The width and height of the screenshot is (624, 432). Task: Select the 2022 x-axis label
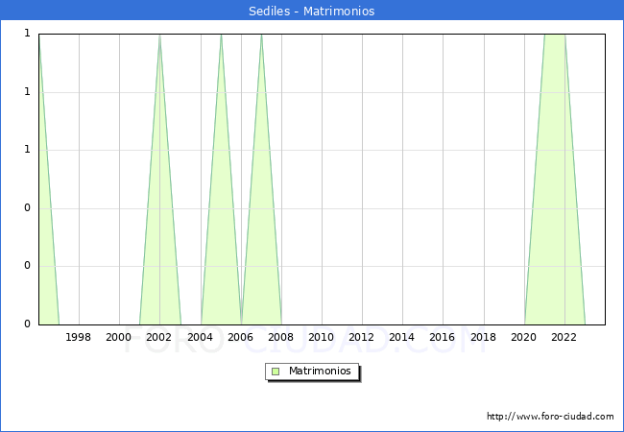click(564, 337)
